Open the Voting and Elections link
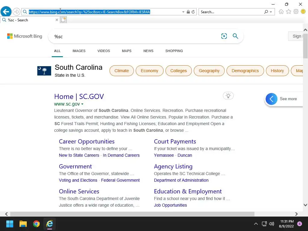Viewport: 308px width, 231px height. [x=78, y=180]
